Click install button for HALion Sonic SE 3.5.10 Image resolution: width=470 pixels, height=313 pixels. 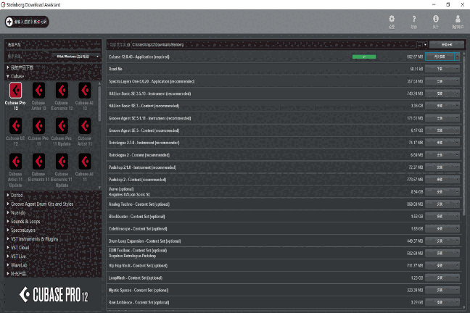(440, 93)
